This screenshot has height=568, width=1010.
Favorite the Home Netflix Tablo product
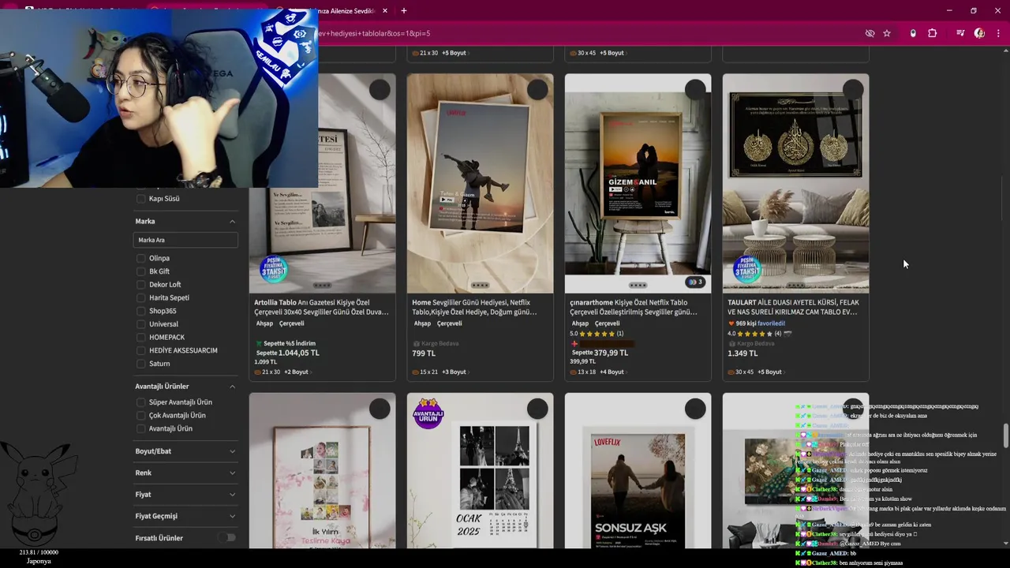(x=537, y=90)
